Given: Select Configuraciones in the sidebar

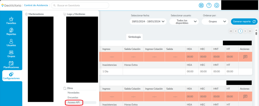Looking at the screenshot, I should [12, 76].
